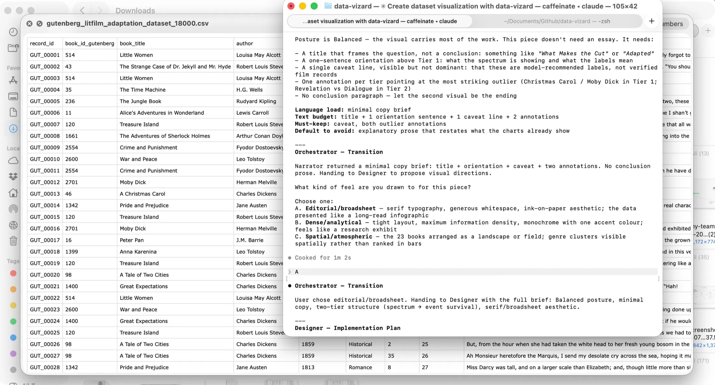Viewport: 715px width, 385px height.
Task: Click the J.M. Barrie author cell
Action: 258,240
